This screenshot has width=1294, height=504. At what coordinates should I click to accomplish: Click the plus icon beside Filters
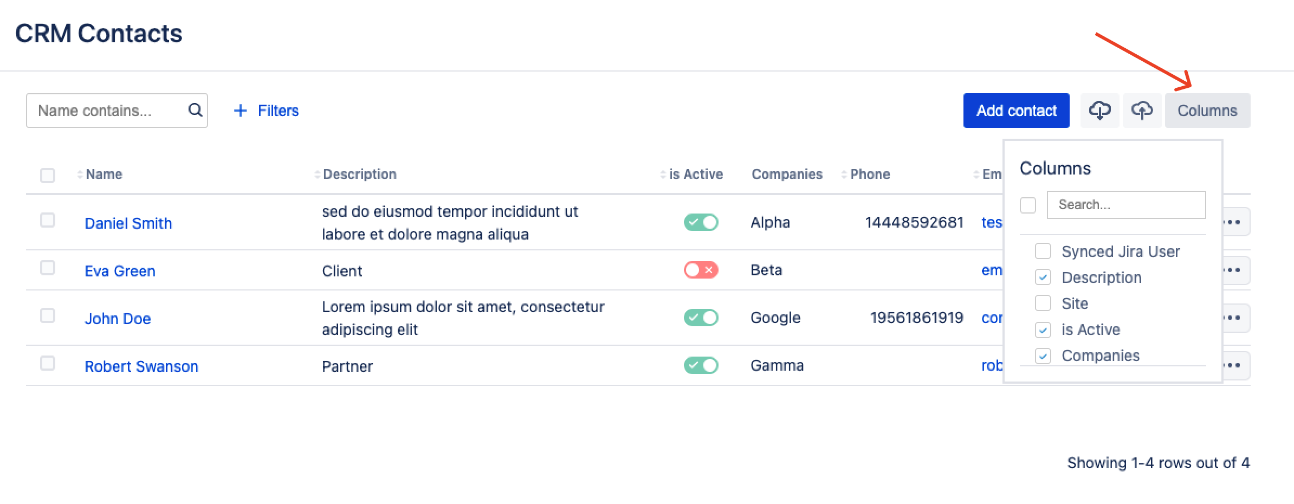coord(240,111)
